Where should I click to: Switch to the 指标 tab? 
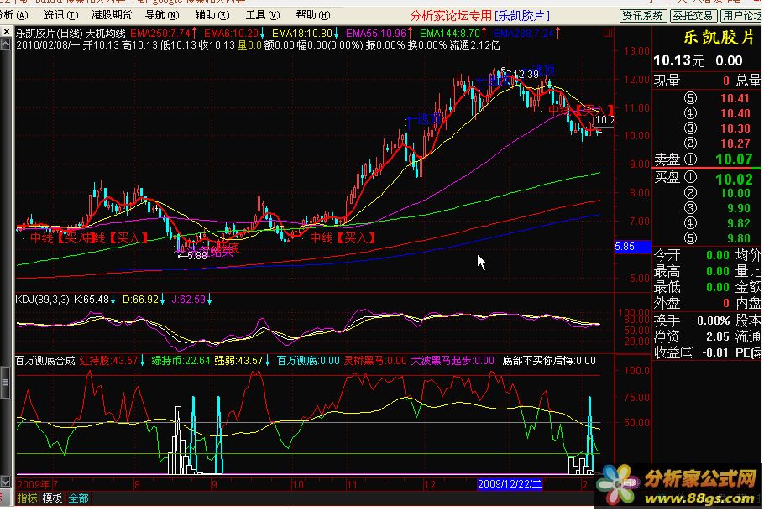tap(27, 498)
